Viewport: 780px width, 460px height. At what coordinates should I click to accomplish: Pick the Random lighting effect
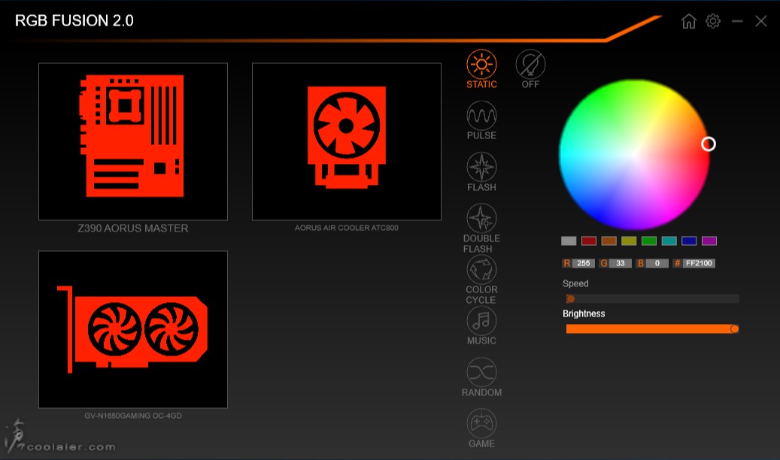[x=481, y=372]
